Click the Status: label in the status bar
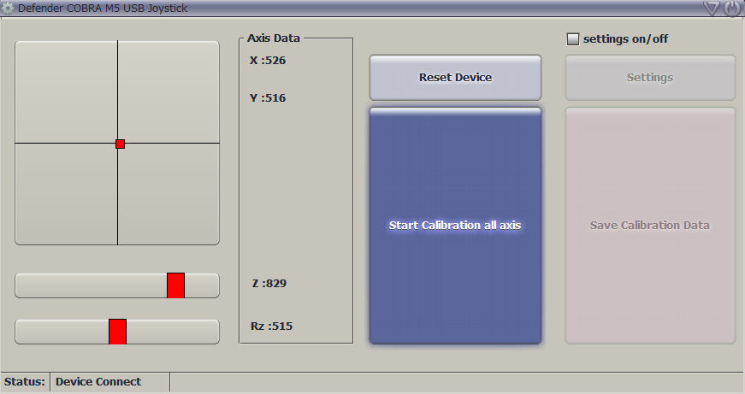The image size is (745, 394). (25, 382)
